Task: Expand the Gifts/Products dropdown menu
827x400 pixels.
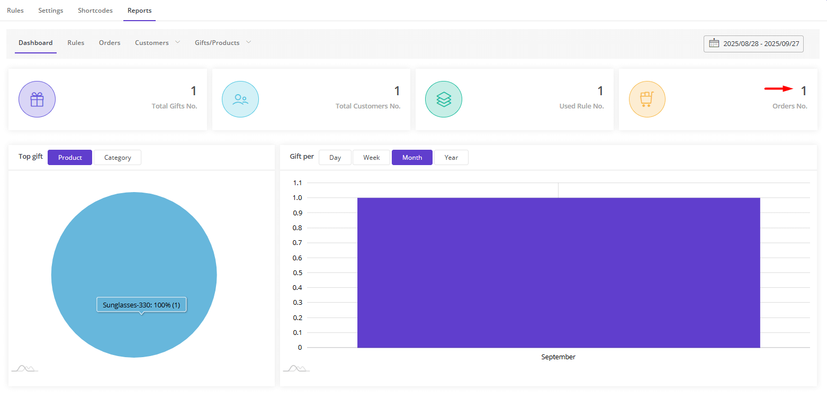Action: click(222, 43)
